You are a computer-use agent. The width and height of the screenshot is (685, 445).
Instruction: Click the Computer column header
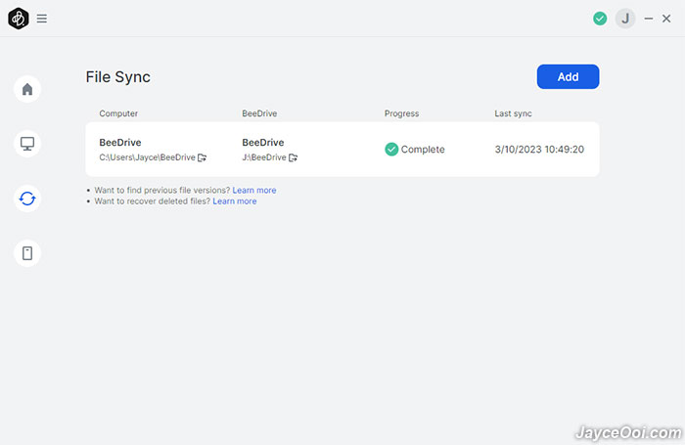(x=118, y=113)
